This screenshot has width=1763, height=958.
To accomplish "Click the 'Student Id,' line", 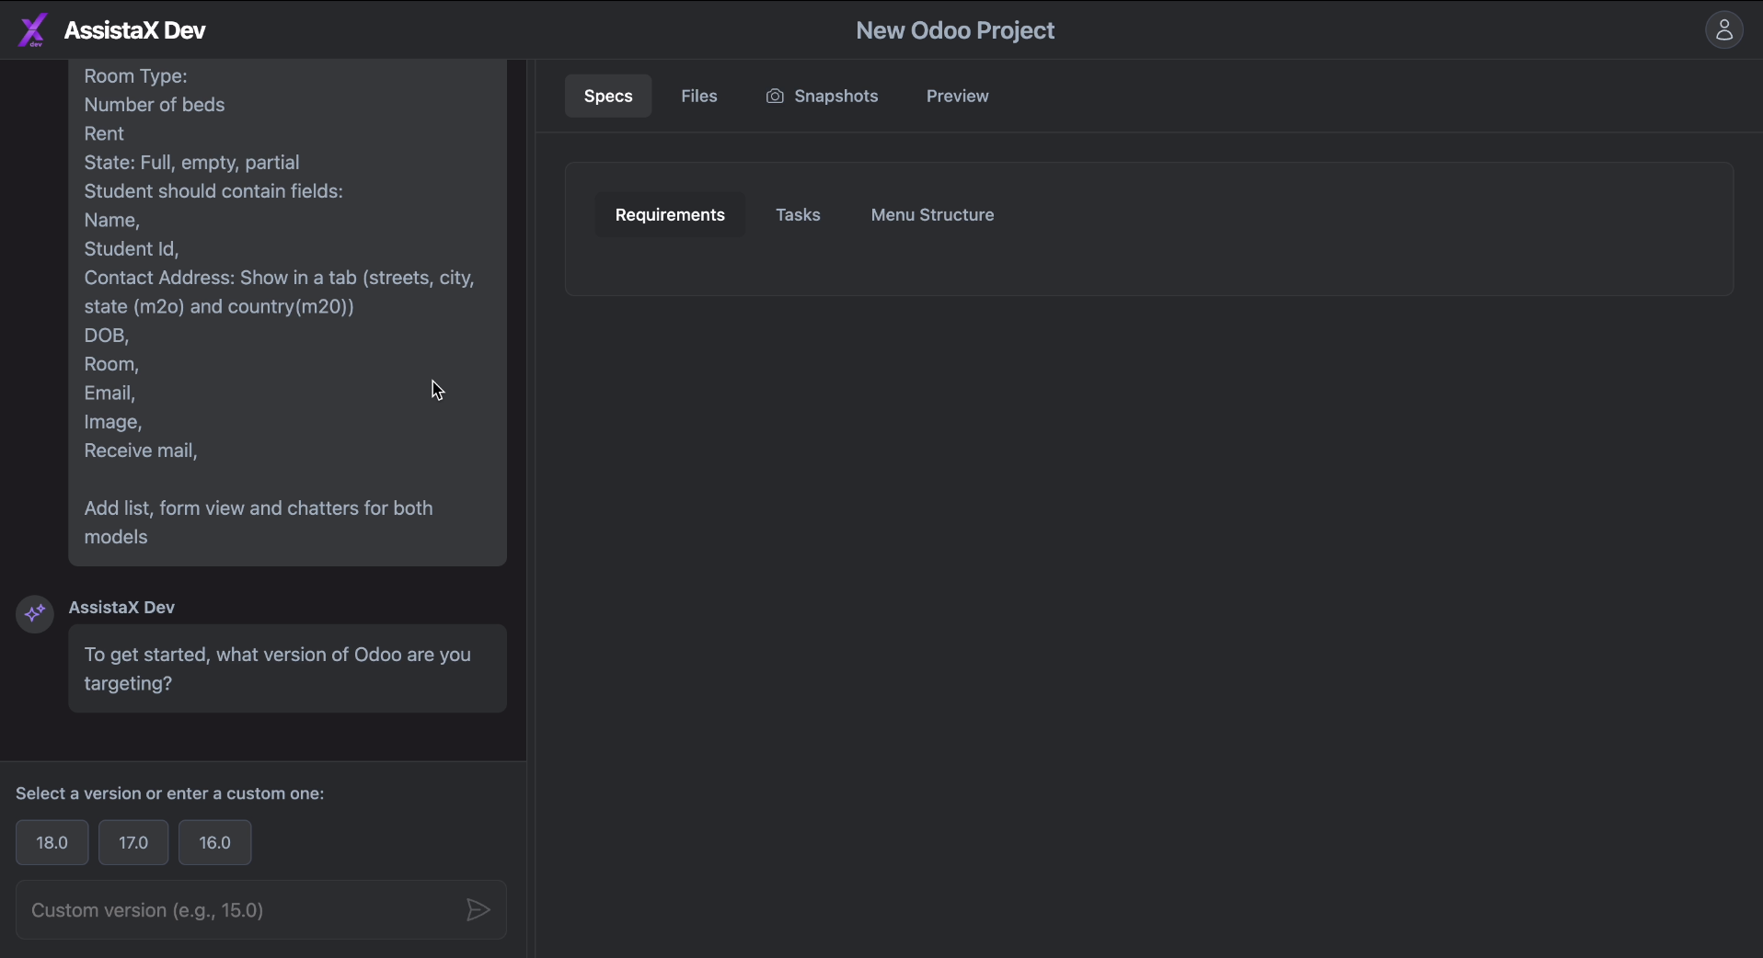I will point(132,249).
